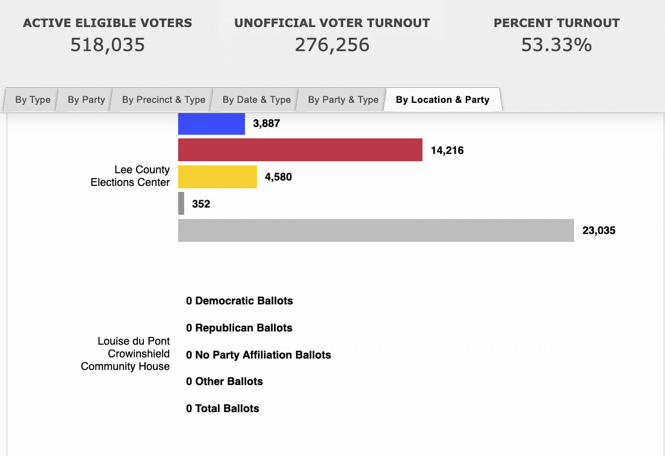Click the 0 Total Ballots text

[223, 408]
